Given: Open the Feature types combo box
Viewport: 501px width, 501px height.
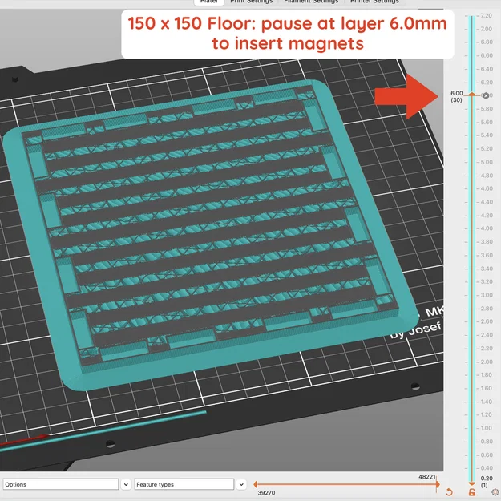Looking at the screenshot, I should 184,484.
